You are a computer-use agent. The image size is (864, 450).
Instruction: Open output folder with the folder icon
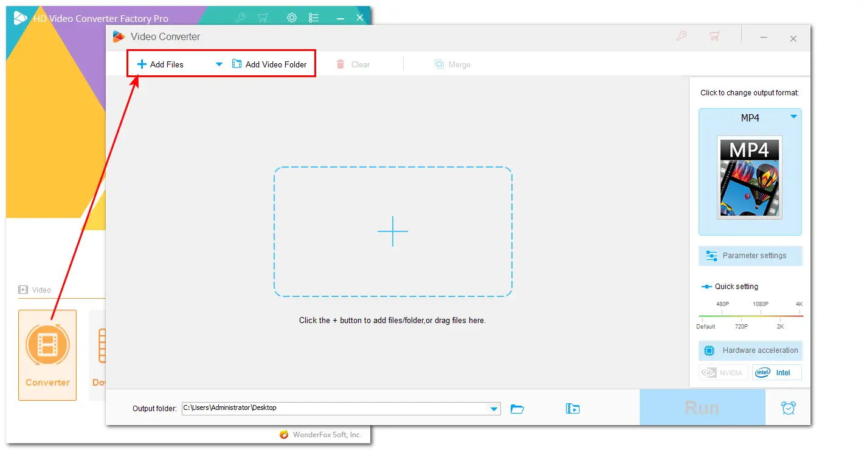click(517, 409)
